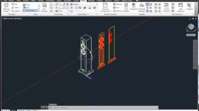
Task: Click the opacity slider in Visual Styles
Action: pyautogui.click(x=86, y=11)
